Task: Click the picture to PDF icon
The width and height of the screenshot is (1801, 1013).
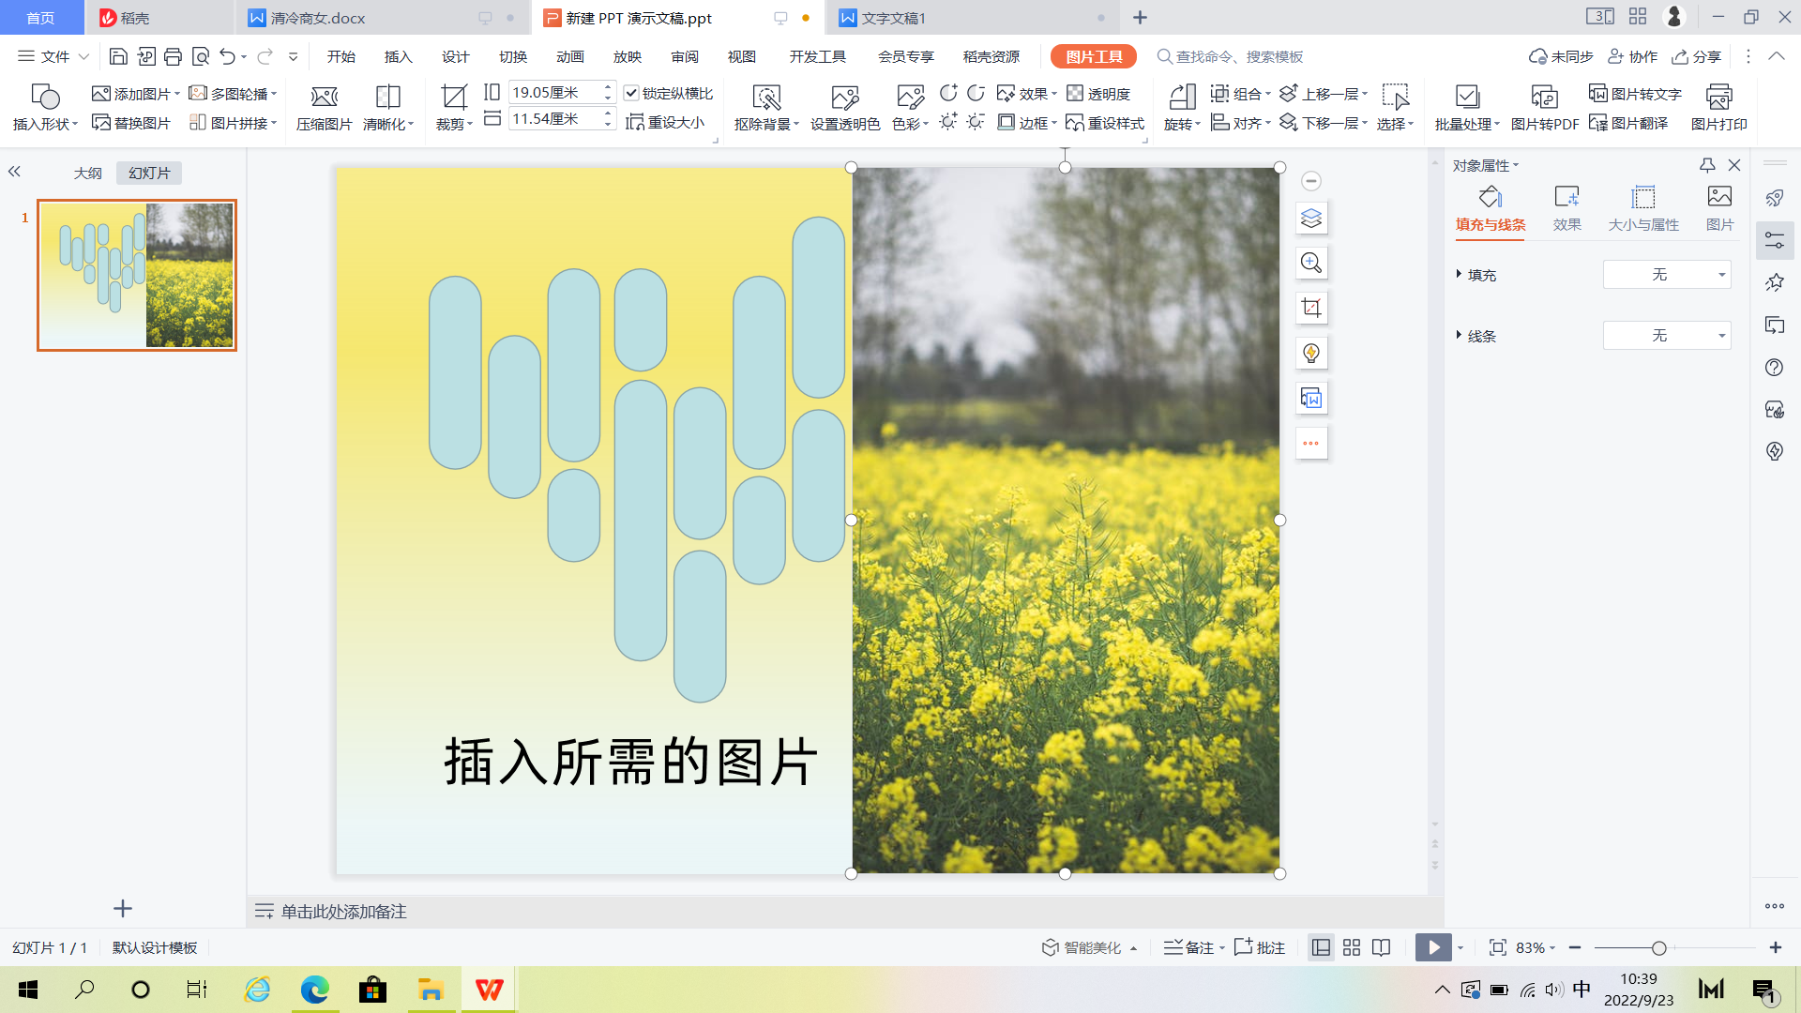Action: pos(1544,98)
